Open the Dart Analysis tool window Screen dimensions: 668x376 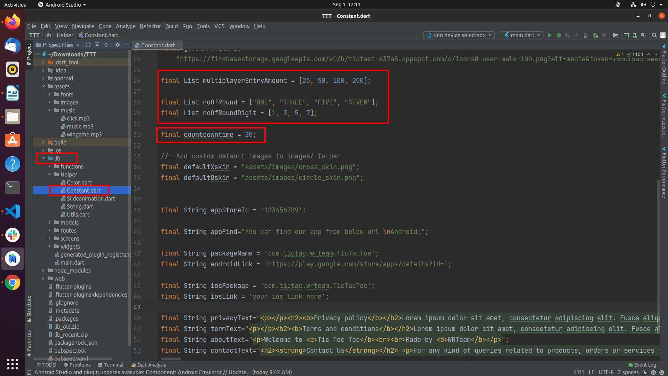149,365
